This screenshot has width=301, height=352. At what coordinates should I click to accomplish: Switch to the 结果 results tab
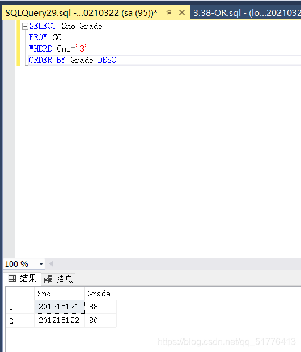point(23,279)
